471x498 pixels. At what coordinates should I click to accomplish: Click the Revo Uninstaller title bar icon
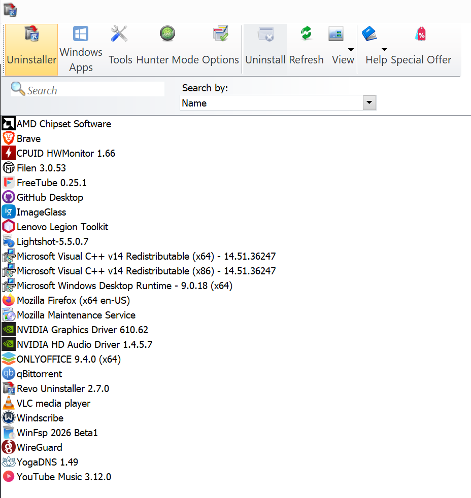coord(10,10)
